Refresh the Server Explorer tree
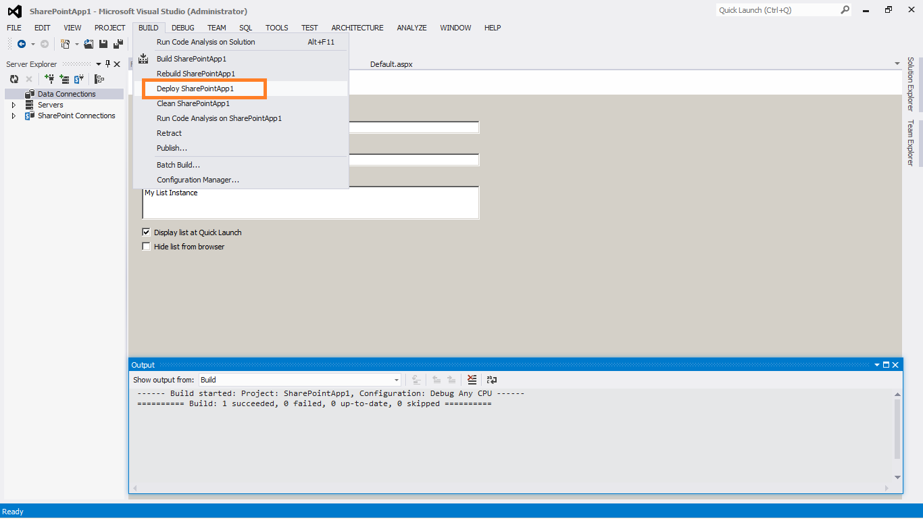This screenshot has height=519, width=923. click(14, 79)
